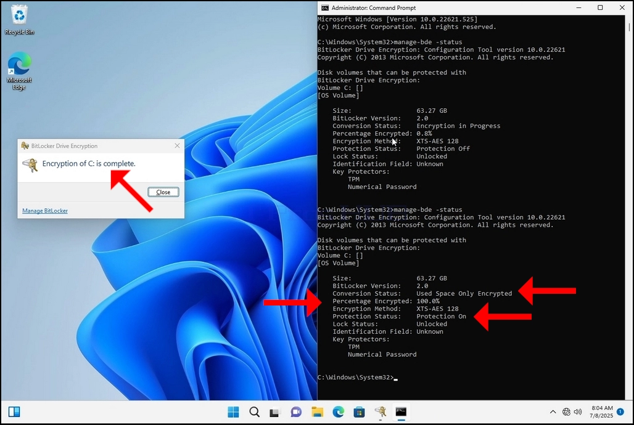Click 'Microsoft Windows [Version 10.0.22621.525]' line

coord(397,19)
